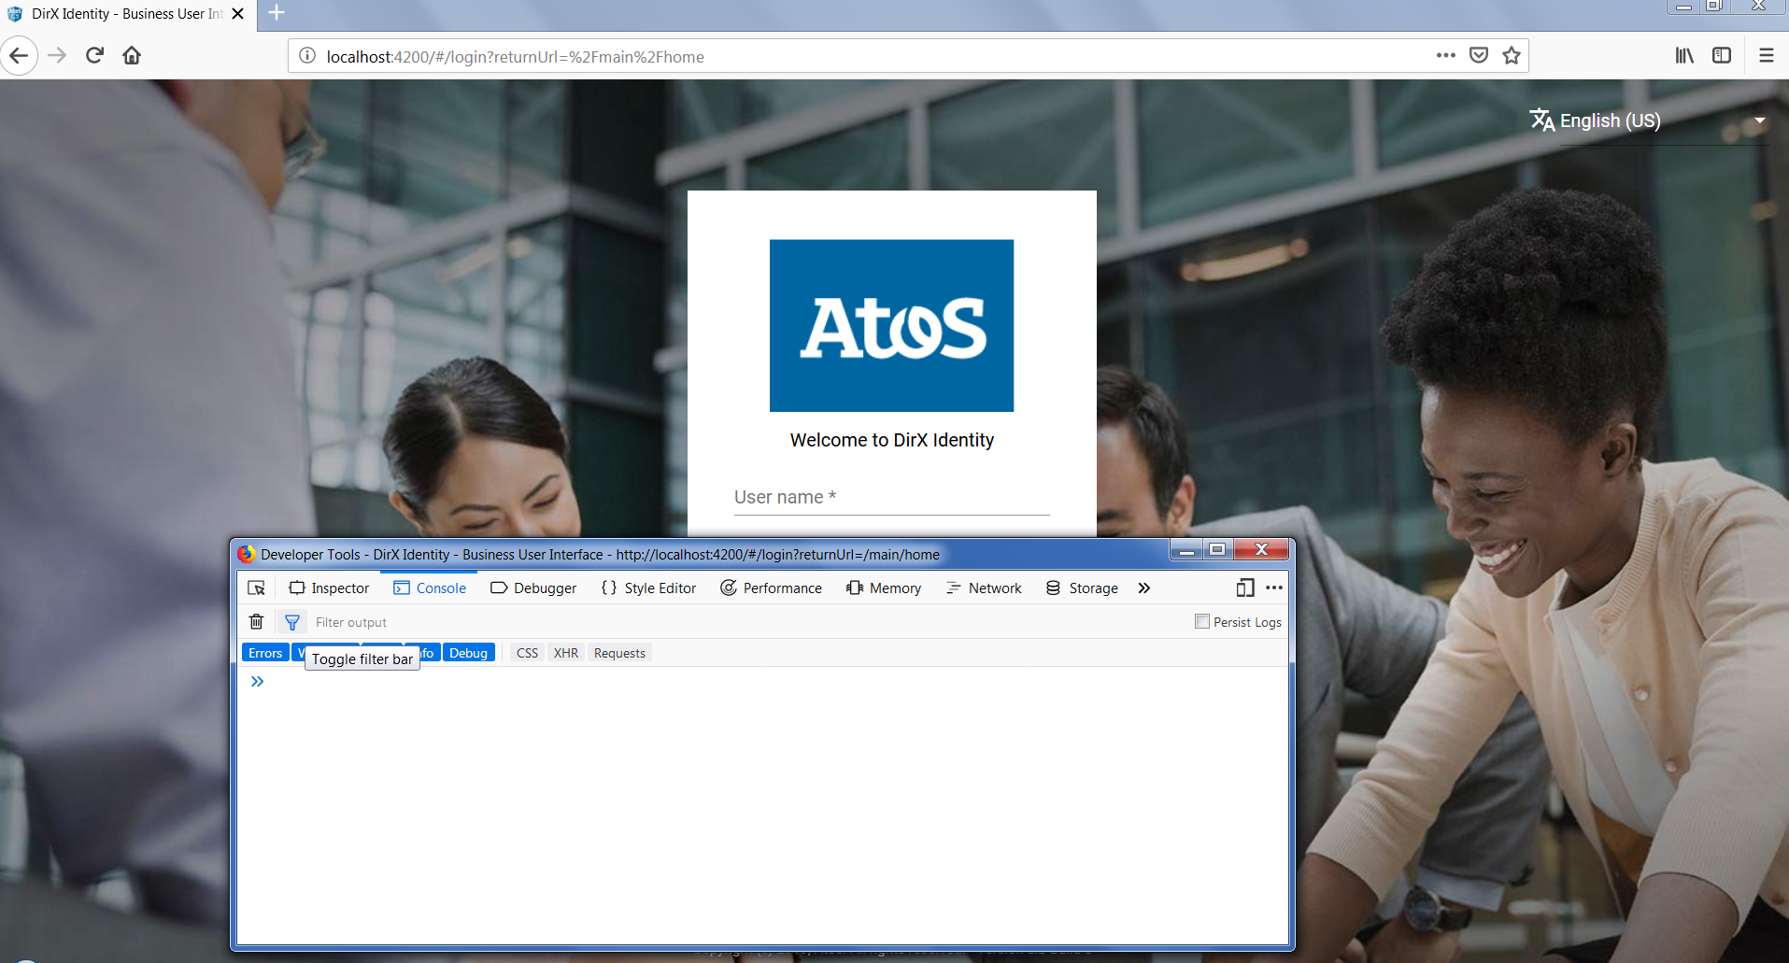
Task: Open the Firefox library icon
Action: tap(1684, 55)
